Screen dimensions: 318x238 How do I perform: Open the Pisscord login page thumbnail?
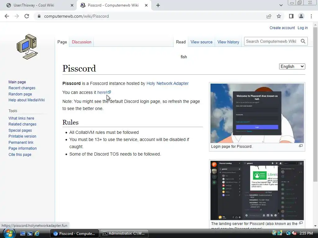click(257, 113)
